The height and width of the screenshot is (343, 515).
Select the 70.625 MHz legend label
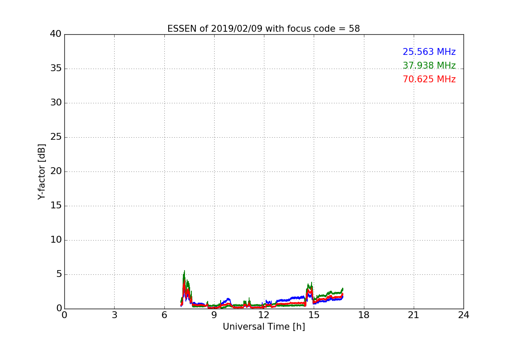[x=429, y=79]
